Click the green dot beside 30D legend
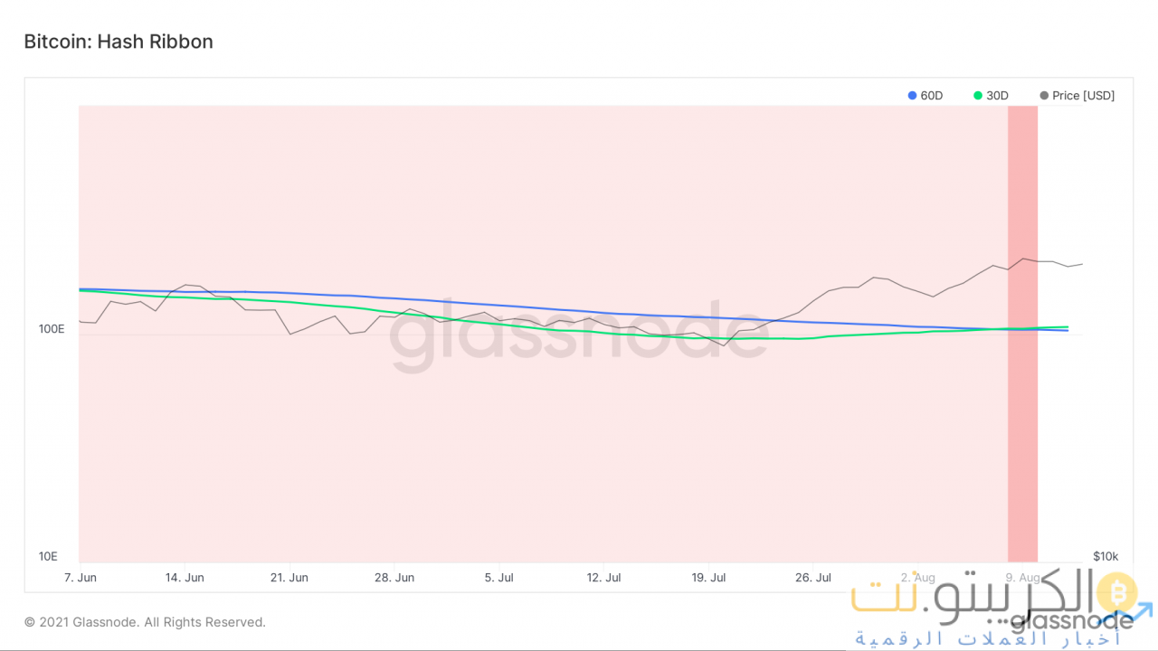Viewport: 1158px width, 651px height. [x=978, y=96]
